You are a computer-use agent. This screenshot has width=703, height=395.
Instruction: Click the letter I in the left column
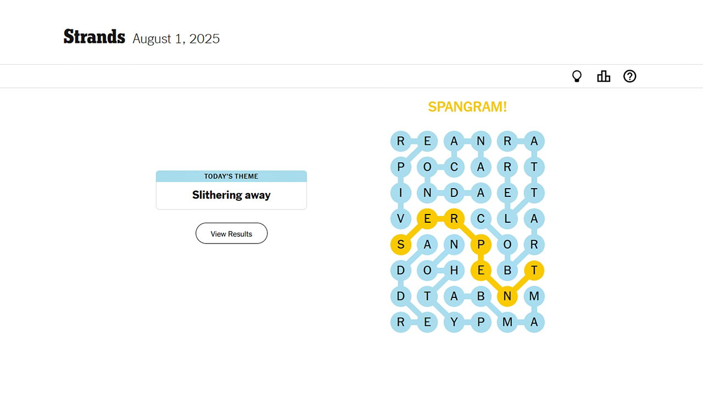click(x=401, y=193)
